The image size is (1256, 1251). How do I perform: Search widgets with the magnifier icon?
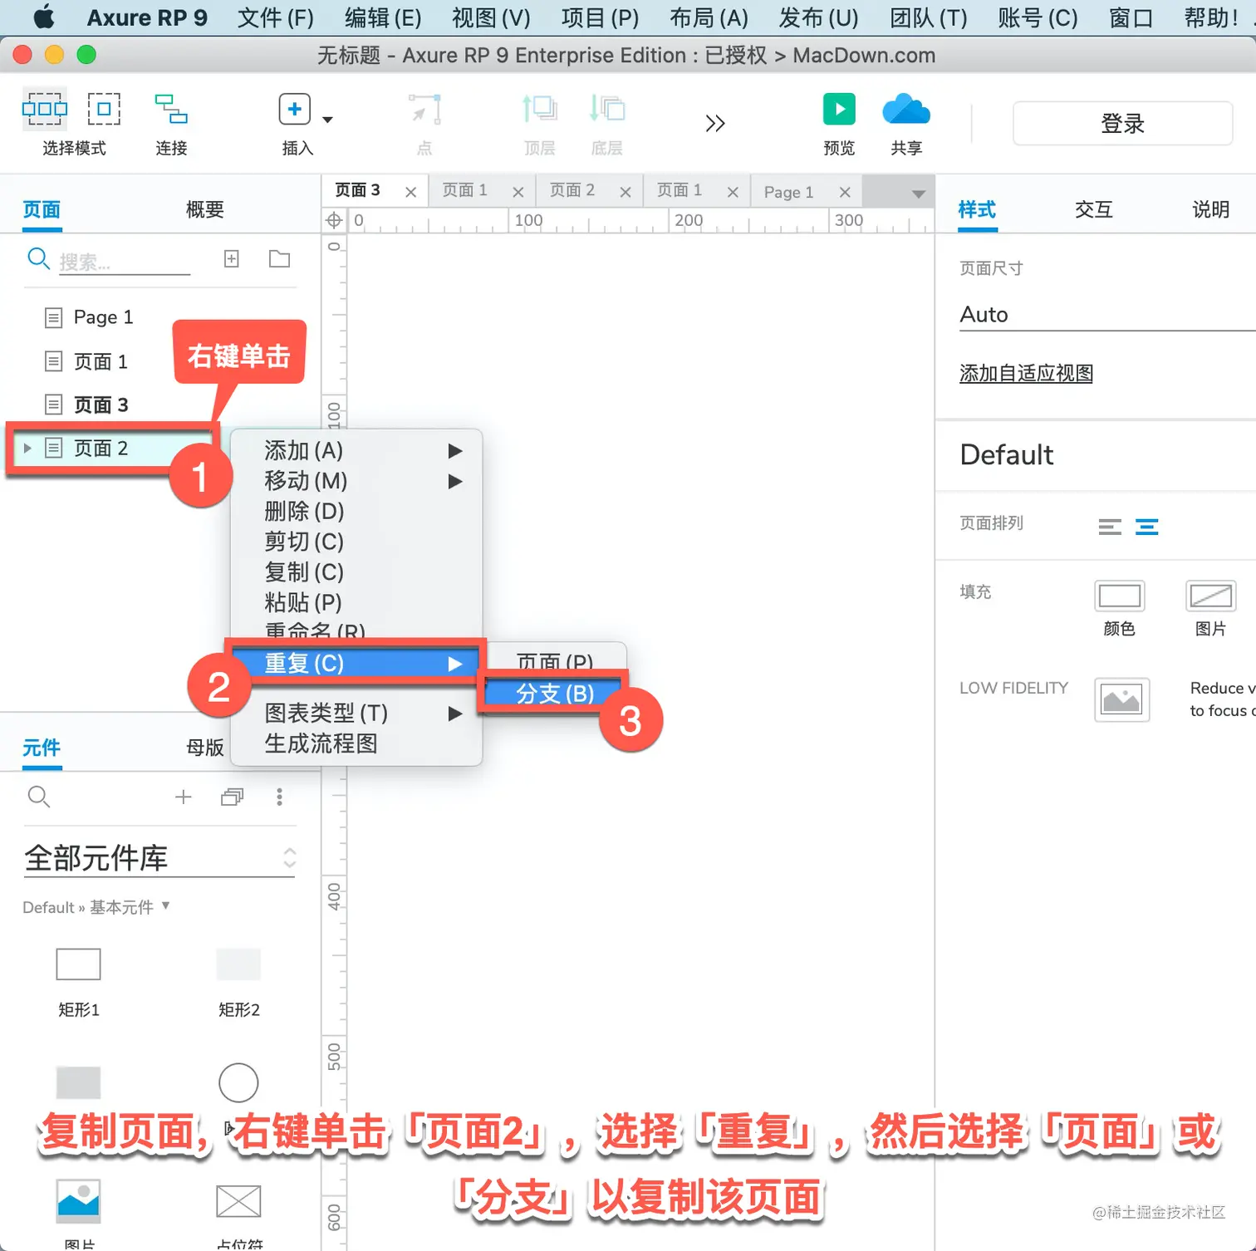click(39, 797)
